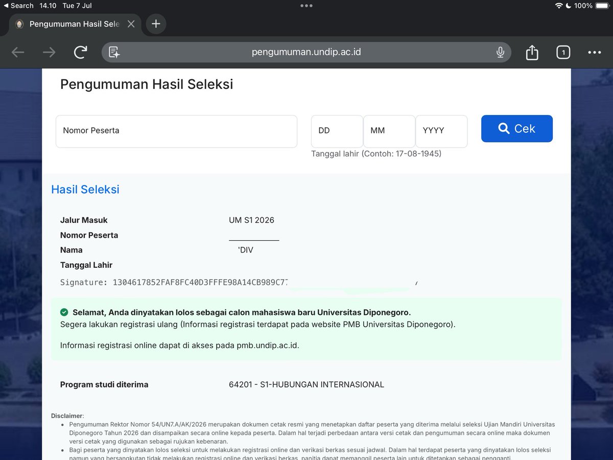Select the Tanggal Lahir label
Viewport: 613px width, 460px height.
click(x=86, y=265)
